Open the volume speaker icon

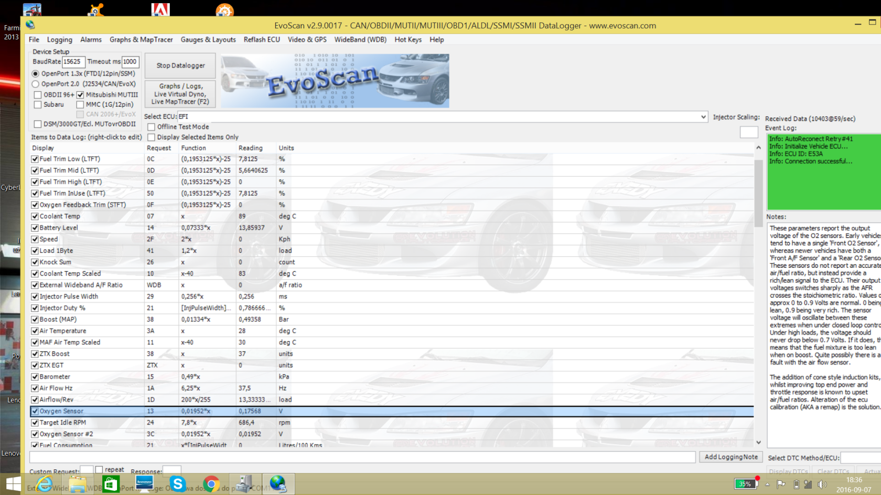pos(822,485)
